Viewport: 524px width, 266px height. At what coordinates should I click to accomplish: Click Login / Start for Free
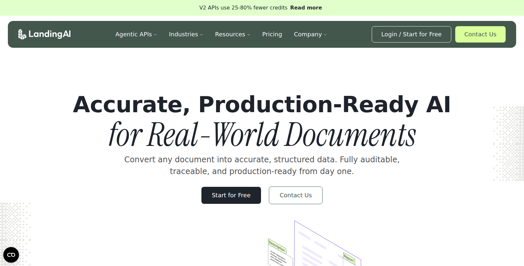tap(411, 34)
